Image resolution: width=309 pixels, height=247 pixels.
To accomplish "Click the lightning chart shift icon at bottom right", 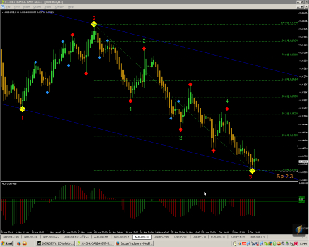I will pyautogui.click(x=299, y=229).
